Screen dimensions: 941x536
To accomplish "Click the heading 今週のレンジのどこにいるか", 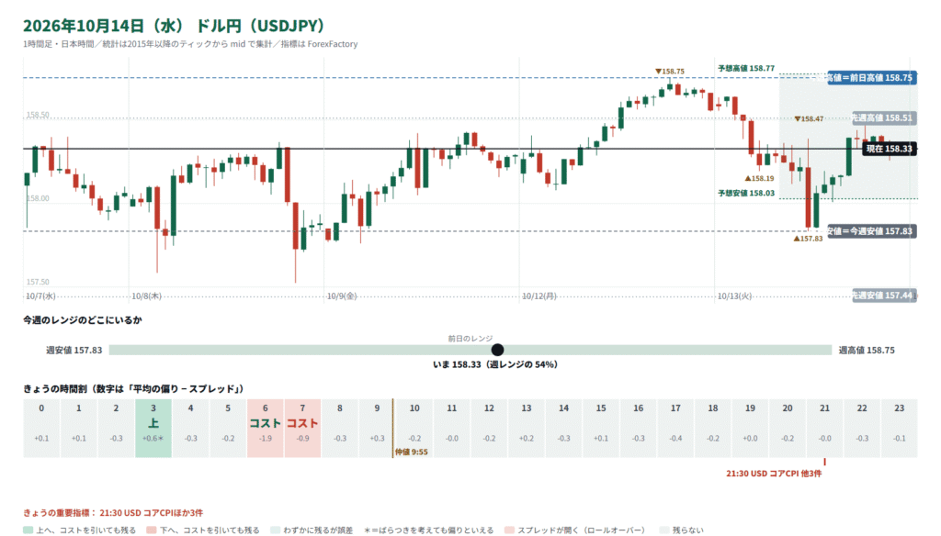I will [83, 319].
